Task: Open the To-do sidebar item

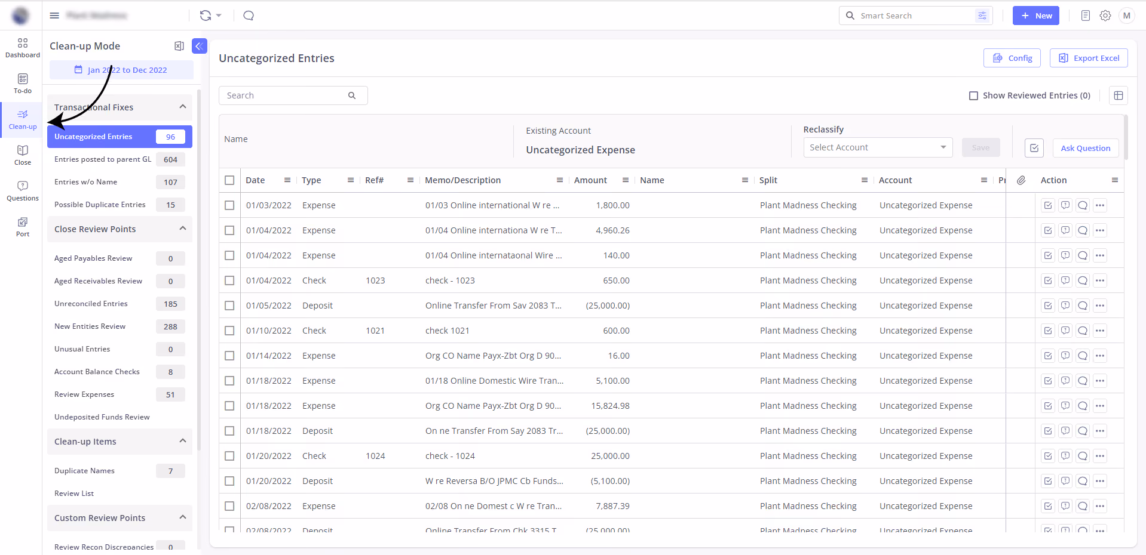Action: 23,84
